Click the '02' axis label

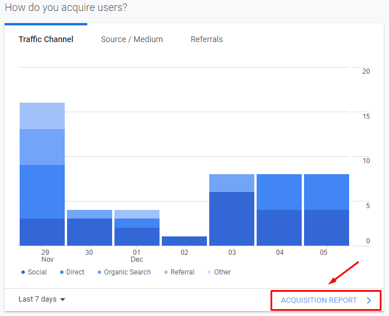point(184,253)
